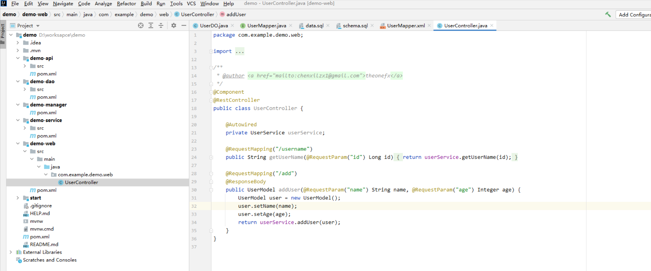
Task: Click the Expand All icon in Project panel
Action: [x=151, y=25]
